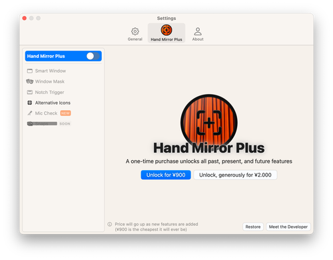Screen dimensions: 333x260
Task: Click the Mic Check microphone icon
Action: coord(30,113)
